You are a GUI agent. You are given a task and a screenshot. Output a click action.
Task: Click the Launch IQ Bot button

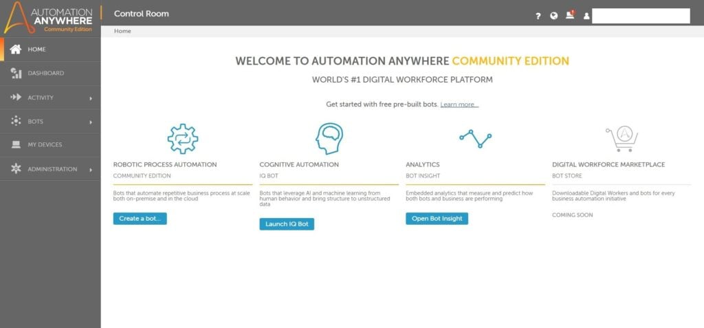tap(287, 223)
